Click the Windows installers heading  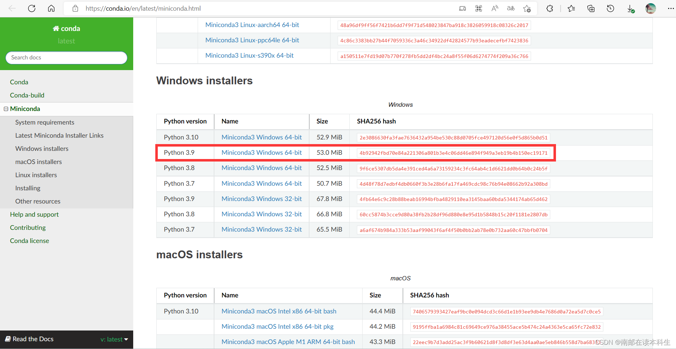point(204,81)
